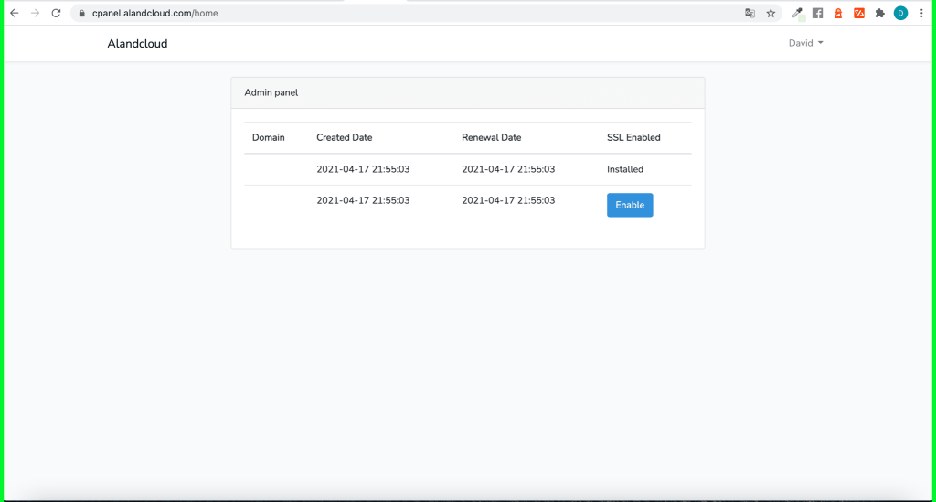Image resolution: width=936 pixels, height=502 pixels.
Task: Select Created Date in the Enable row
Action: (363, 200)
